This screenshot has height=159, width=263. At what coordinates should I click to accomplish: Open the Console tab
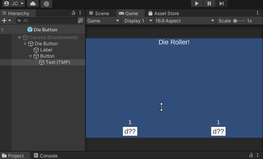click(x=46, y=156)
